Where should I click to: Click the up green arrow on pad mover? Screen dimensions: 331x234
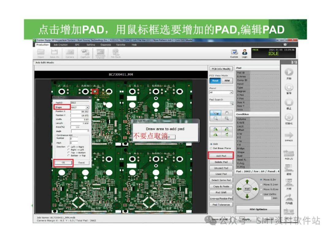tap(247, 181)
